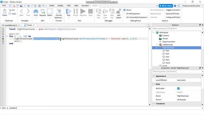This screenshot has width=204, height=115.
Task: Select the Never debug errors option
Action: coord(125,10)
